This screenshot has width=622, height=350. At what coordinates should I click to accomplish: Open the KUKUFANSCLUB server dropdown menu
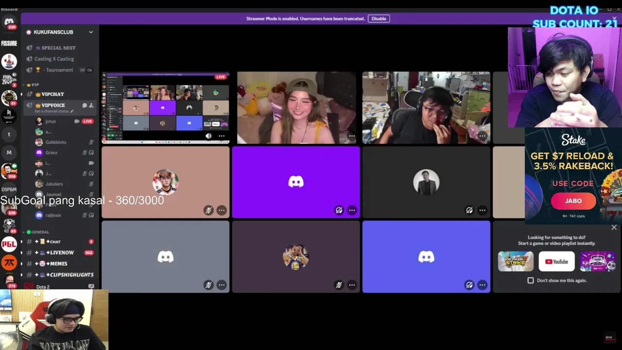click(91, 32)
